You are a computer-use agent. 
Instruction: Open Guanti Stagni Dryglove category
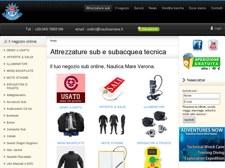(22, 143)
